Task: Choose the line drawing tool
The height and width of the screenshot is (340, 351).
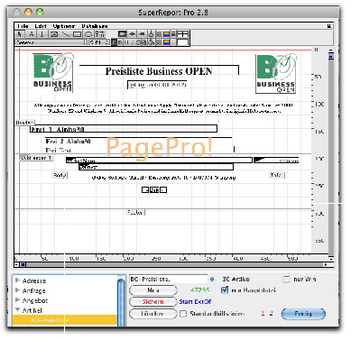Action: [x=66, y=34]
